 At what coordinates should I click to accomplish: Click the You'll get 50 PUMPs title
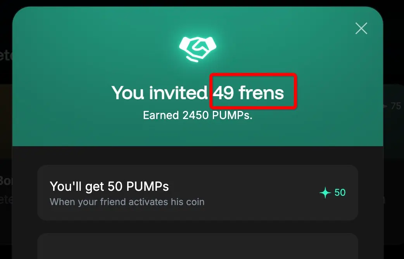(109, 186)
